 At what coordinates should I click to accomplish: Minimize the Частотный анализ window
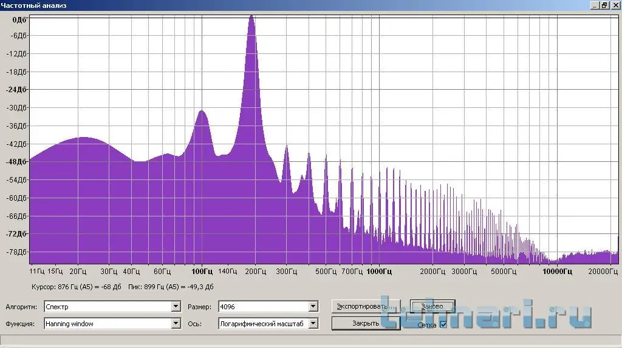595,5
